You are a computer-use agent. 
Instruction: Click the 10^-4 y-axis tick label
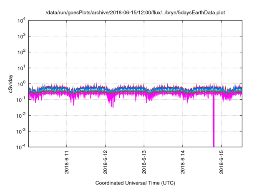(21, 147)
